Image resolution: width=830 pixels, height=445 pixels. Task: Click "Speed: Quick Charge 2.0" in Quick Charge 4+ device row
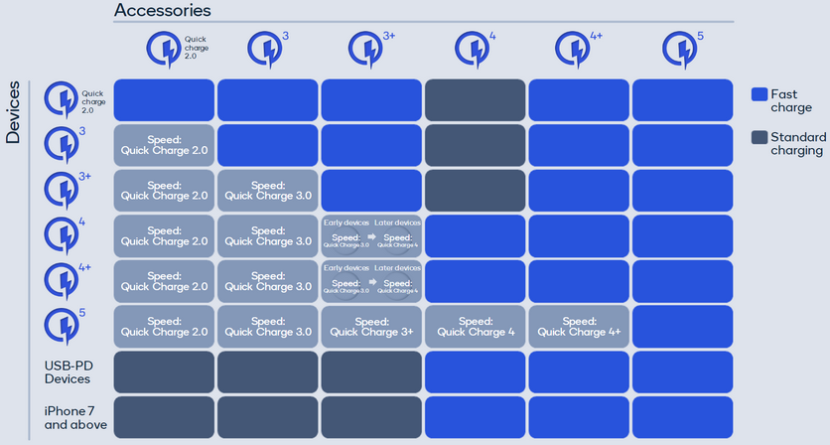(164, 281)
